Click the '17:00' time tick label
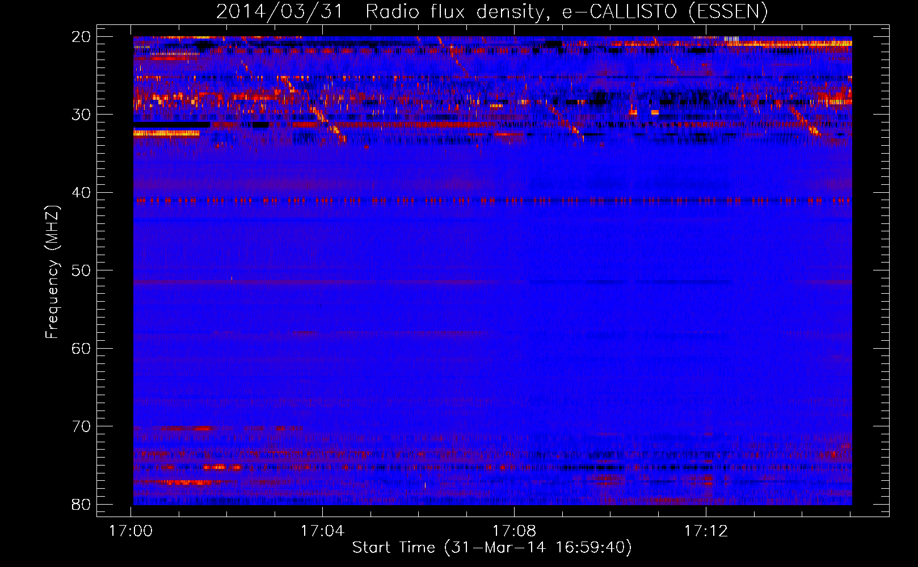The image size is (918, 567). 131,531
